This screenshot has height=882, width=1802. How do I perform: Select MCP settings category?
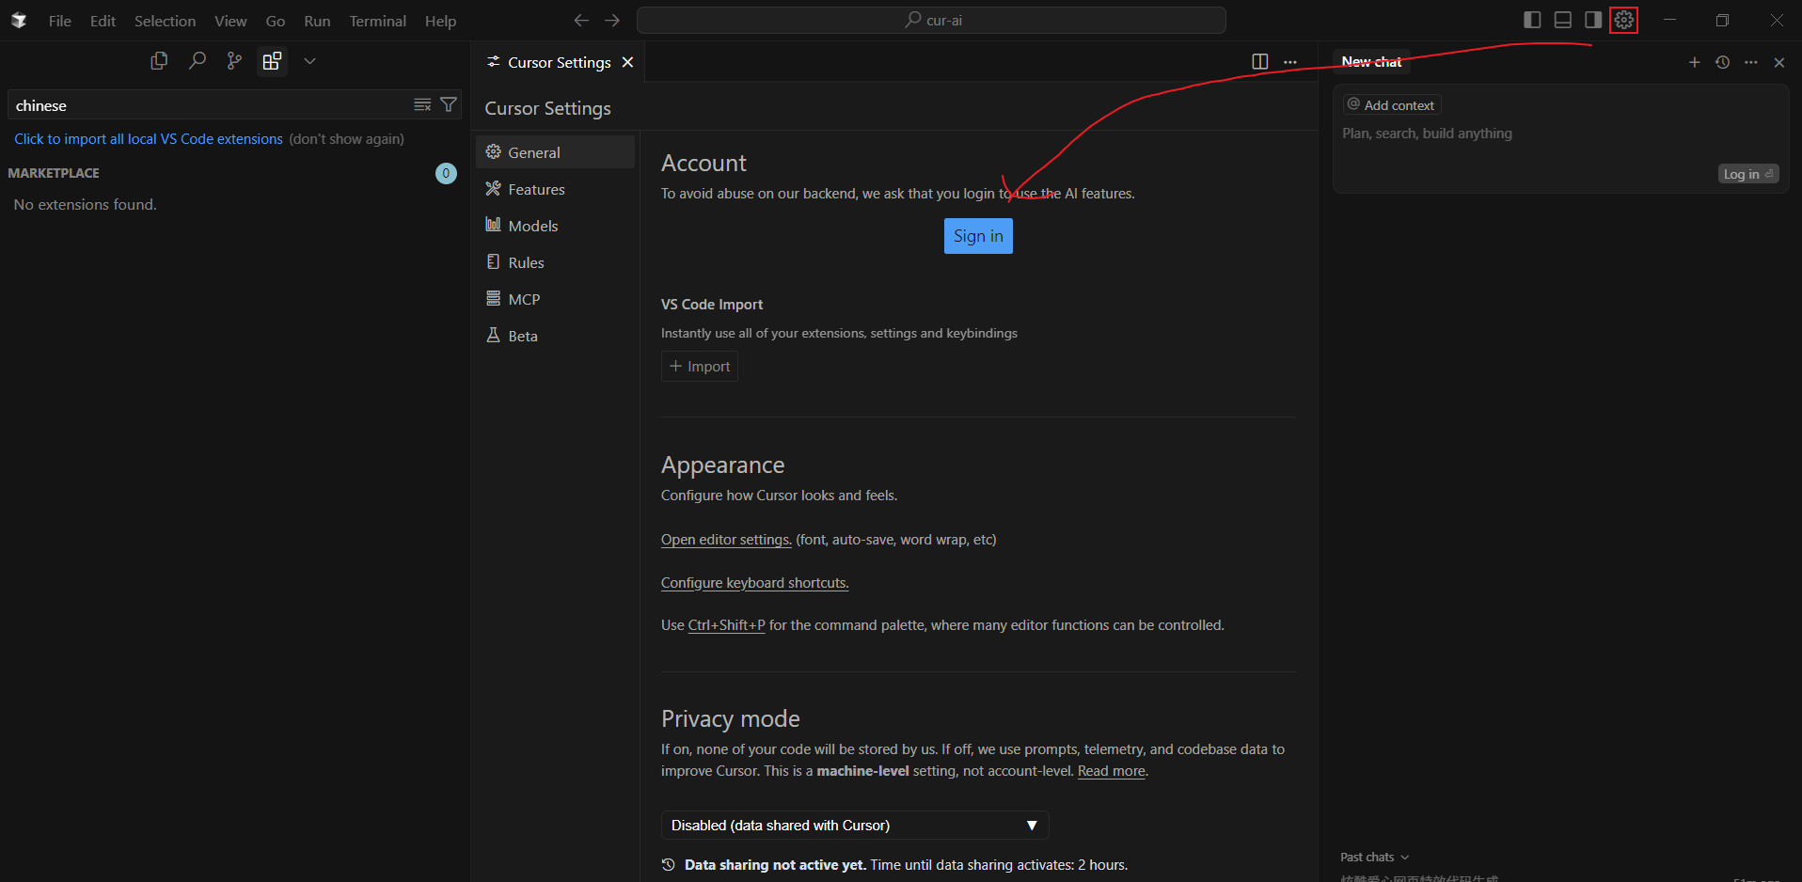(x=555, y=299)
